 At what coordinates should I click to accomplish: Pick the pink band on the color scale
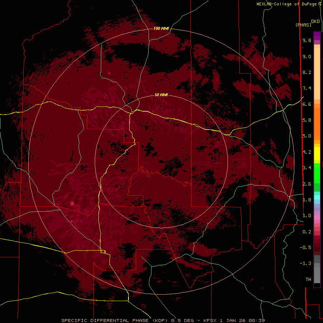[x=317, y=217]
